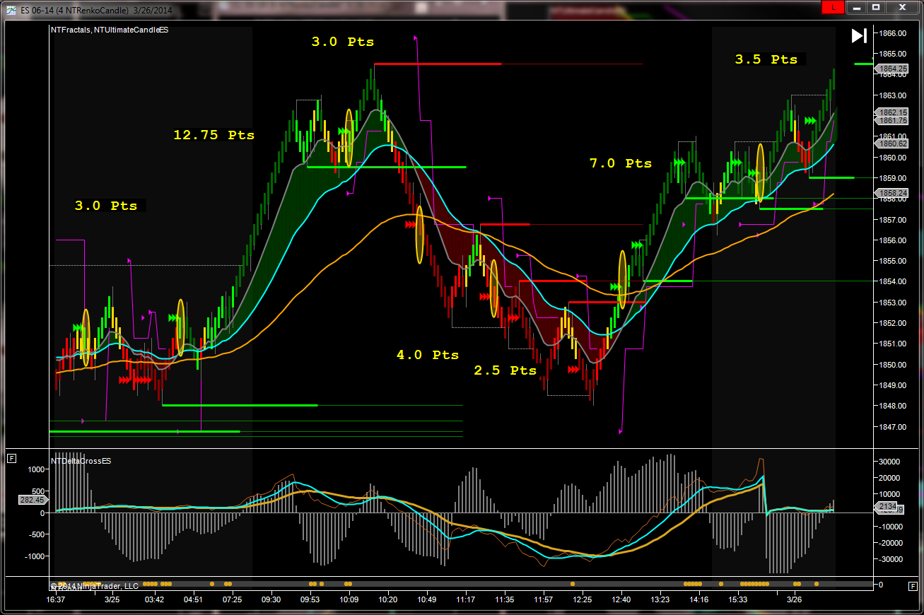Select the 3.5 Pts annotation text
This screenshot has width=924, height=615.
[766, 59]
